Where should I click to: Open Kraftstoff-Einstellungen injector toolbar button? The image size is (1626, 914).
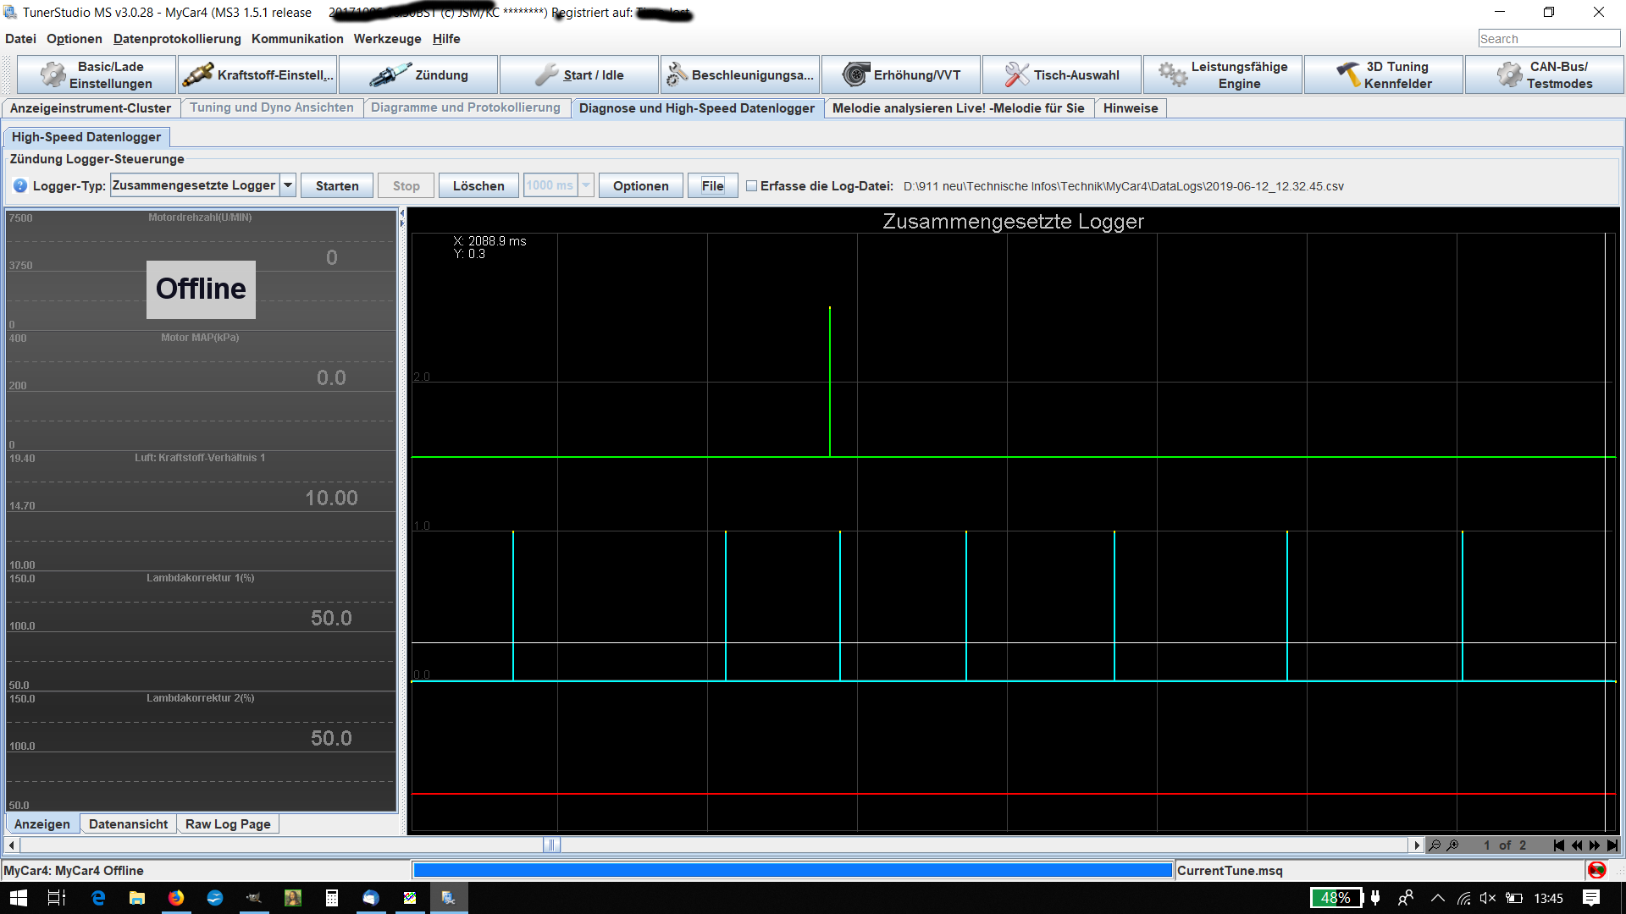pos(258,75)
